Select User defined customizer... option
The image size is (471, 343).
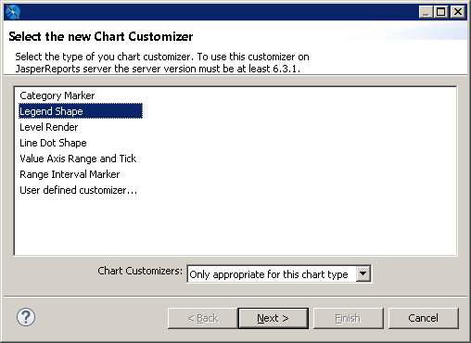[x=78, y=190]
